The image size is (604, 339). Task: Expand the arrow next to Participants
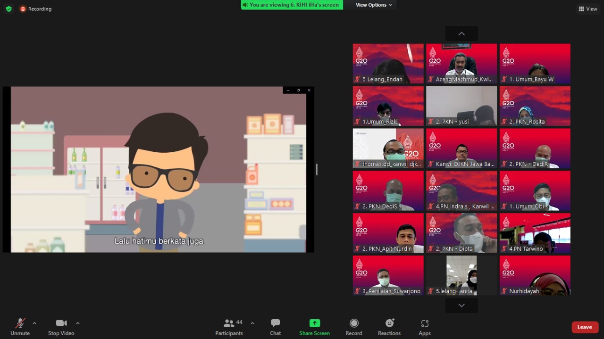click(252, 323)
